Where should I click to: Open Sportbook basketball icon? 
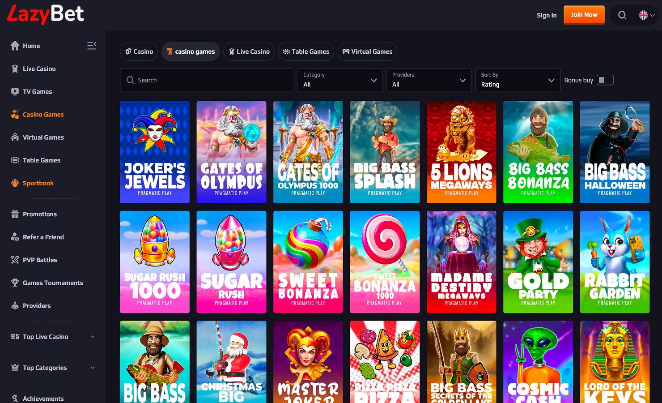tap(15, 183)
